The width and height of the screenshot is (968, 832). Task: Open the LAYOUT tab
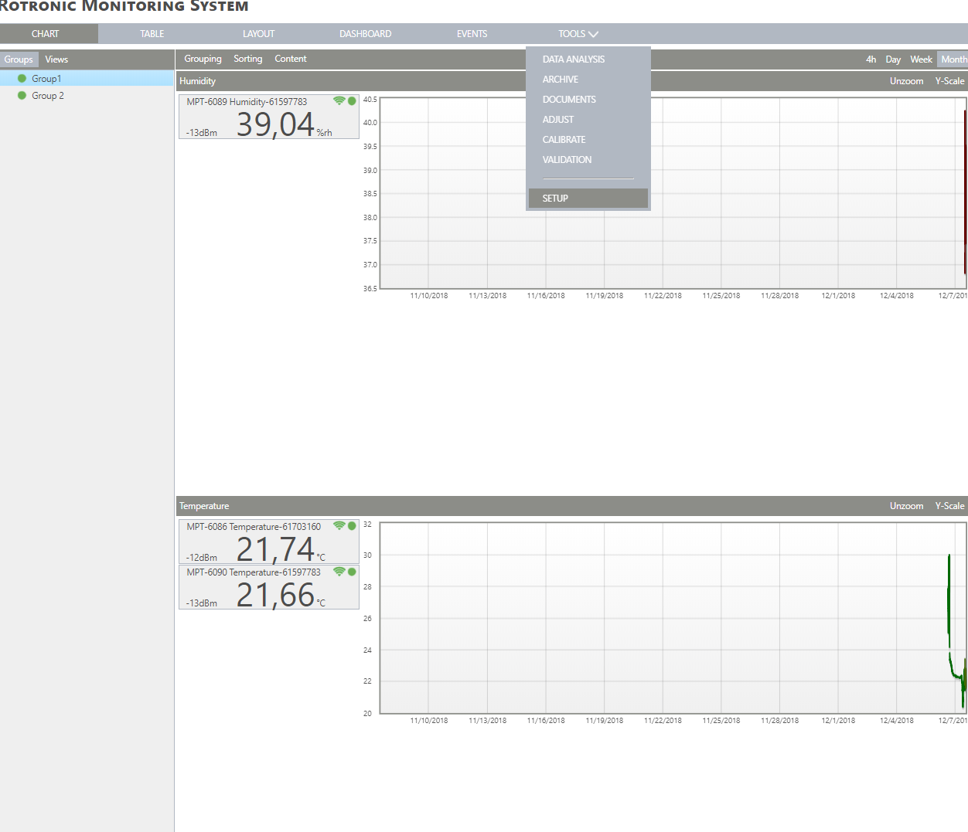[x=258, y=34]
